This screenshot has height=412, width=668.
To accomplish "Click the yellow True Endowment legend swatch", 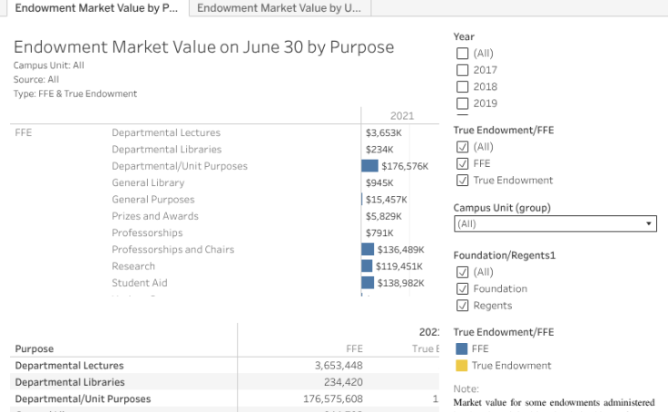I will 461,366.
